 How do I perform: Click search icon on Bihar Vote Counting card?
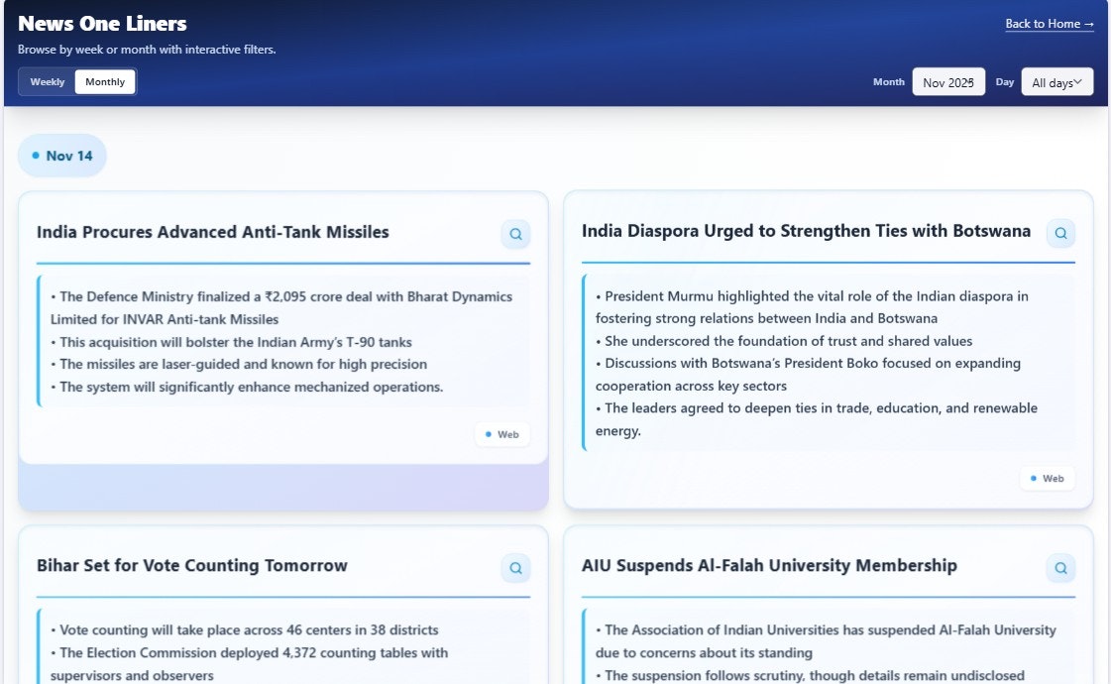point(515,568)
